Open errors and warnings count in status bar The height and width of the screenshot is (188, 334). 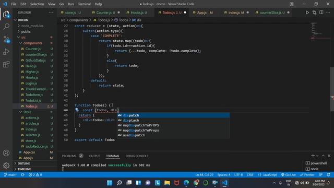pyautogui.click(x=35, y=175)
